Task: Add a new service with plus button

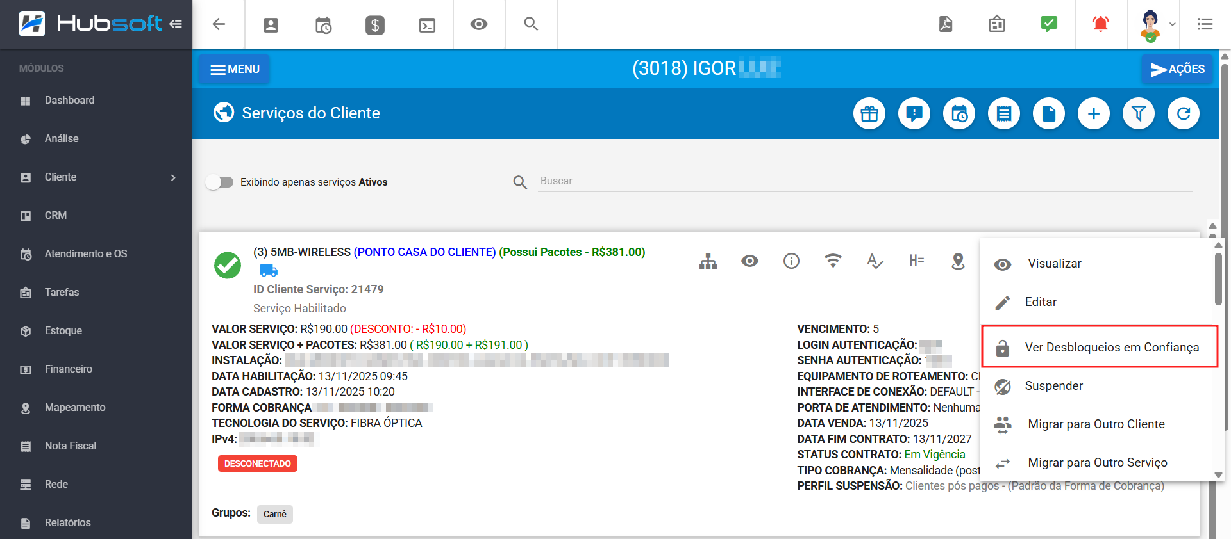Action: pyautogui.click(x=1094, y=113)
